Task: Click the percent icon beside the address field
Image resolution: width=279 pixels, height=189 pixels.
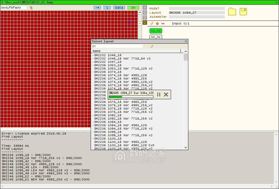Action: pos(31,8)
